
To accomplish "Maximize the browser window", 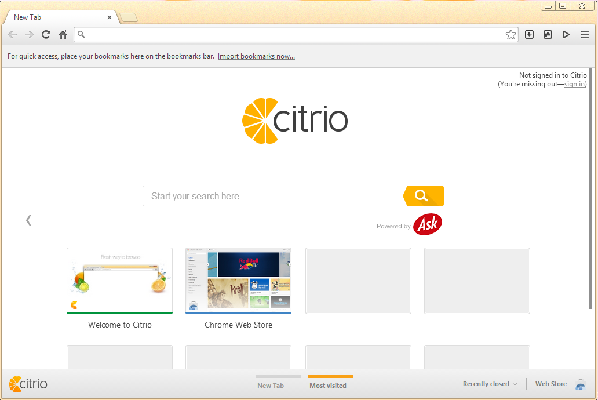I will [x=563, y=6].
